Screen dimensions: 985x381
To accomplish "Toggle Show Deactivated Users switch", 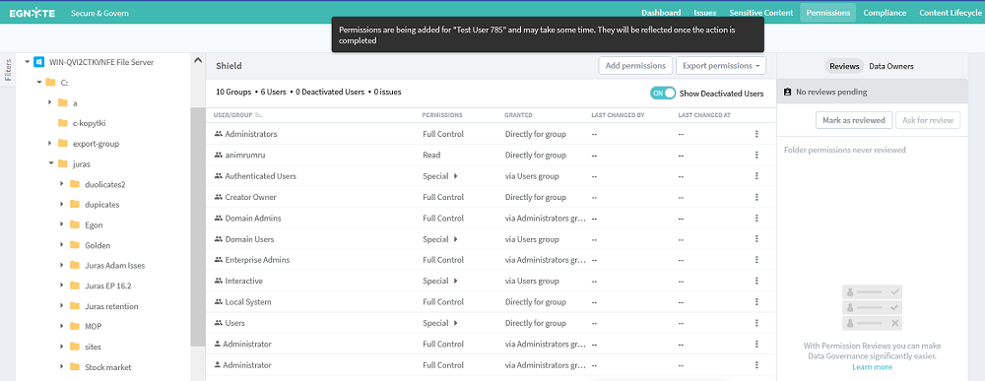I will pos(663,93).
